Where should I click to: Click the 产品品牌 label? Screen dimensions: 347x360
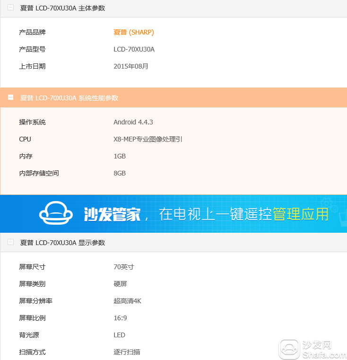coord(32,32)
